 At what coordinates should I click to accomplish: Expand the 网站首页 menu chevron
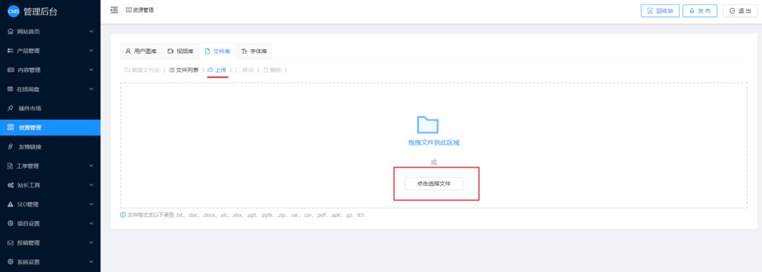click(x=91, y=31)
